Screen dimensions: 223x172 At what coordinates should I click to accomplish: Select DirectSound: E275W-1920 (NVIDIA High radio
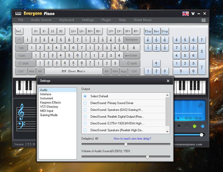click(x=85, y=123)
